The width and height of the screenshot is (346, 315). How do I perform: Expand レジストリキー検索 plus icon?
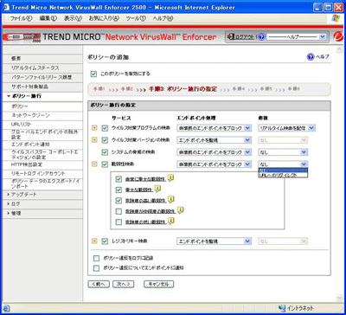pyautogui.click(x=94, y=241)
